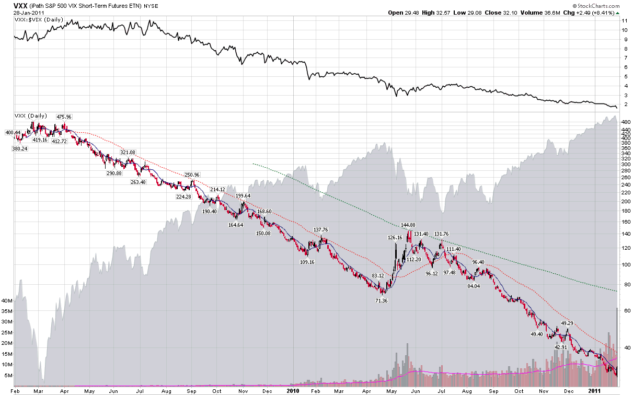Viewport: 633px width, 395px height.
Task: Select the 150.08 price label
Action: click(263, 233)
